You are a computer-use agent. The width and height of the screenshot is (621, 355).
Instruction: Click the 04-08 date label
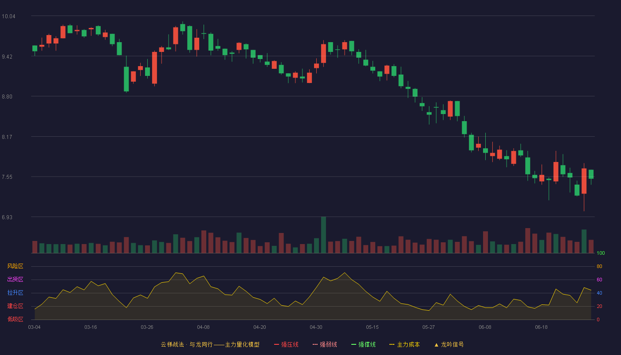pyautogui.click(x=203, y=327)
